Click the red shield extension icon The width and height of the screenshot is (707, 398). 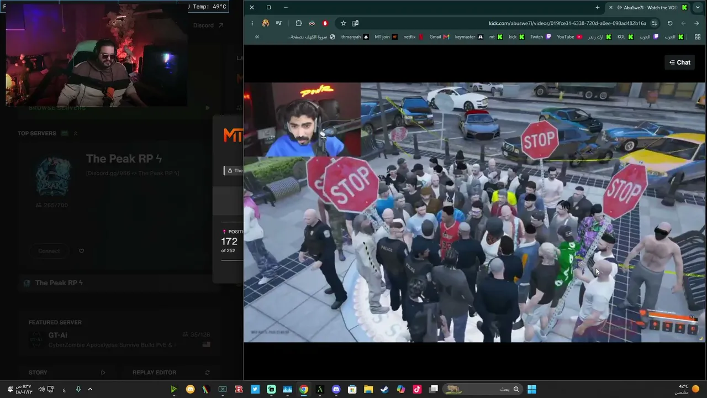pos(325,23)
